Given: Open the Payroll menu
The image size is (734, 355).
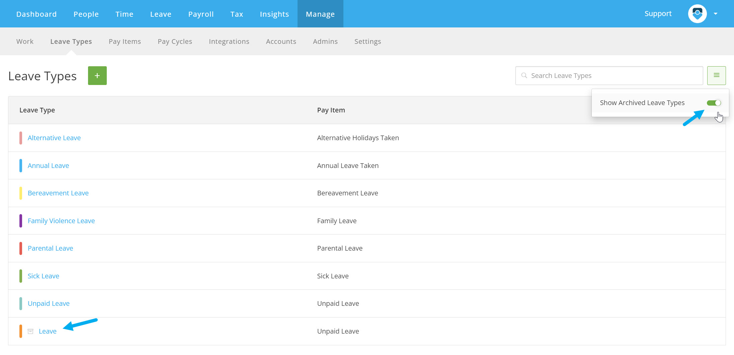Looking at the screenshot, I should [201, 14].
